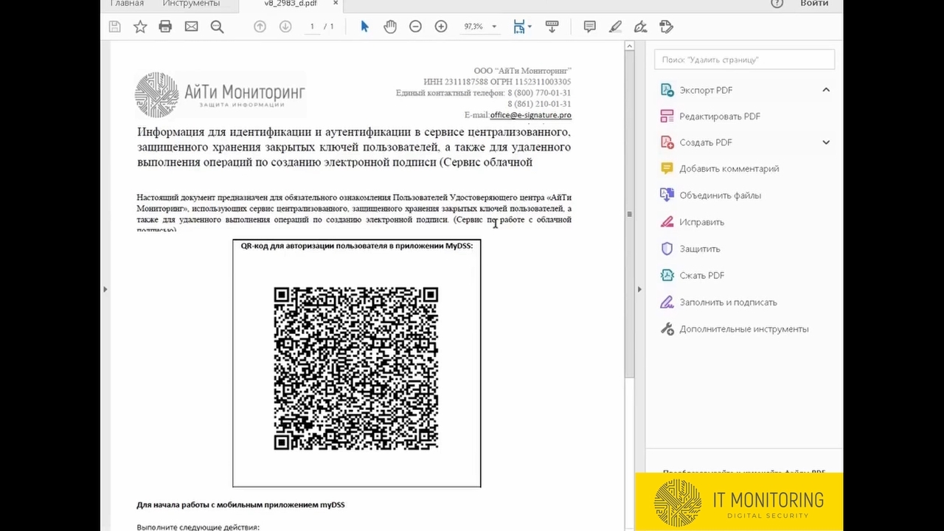Add a sticky note comment
The width and height of the screenshot is (944, 531).
(589, 27)
